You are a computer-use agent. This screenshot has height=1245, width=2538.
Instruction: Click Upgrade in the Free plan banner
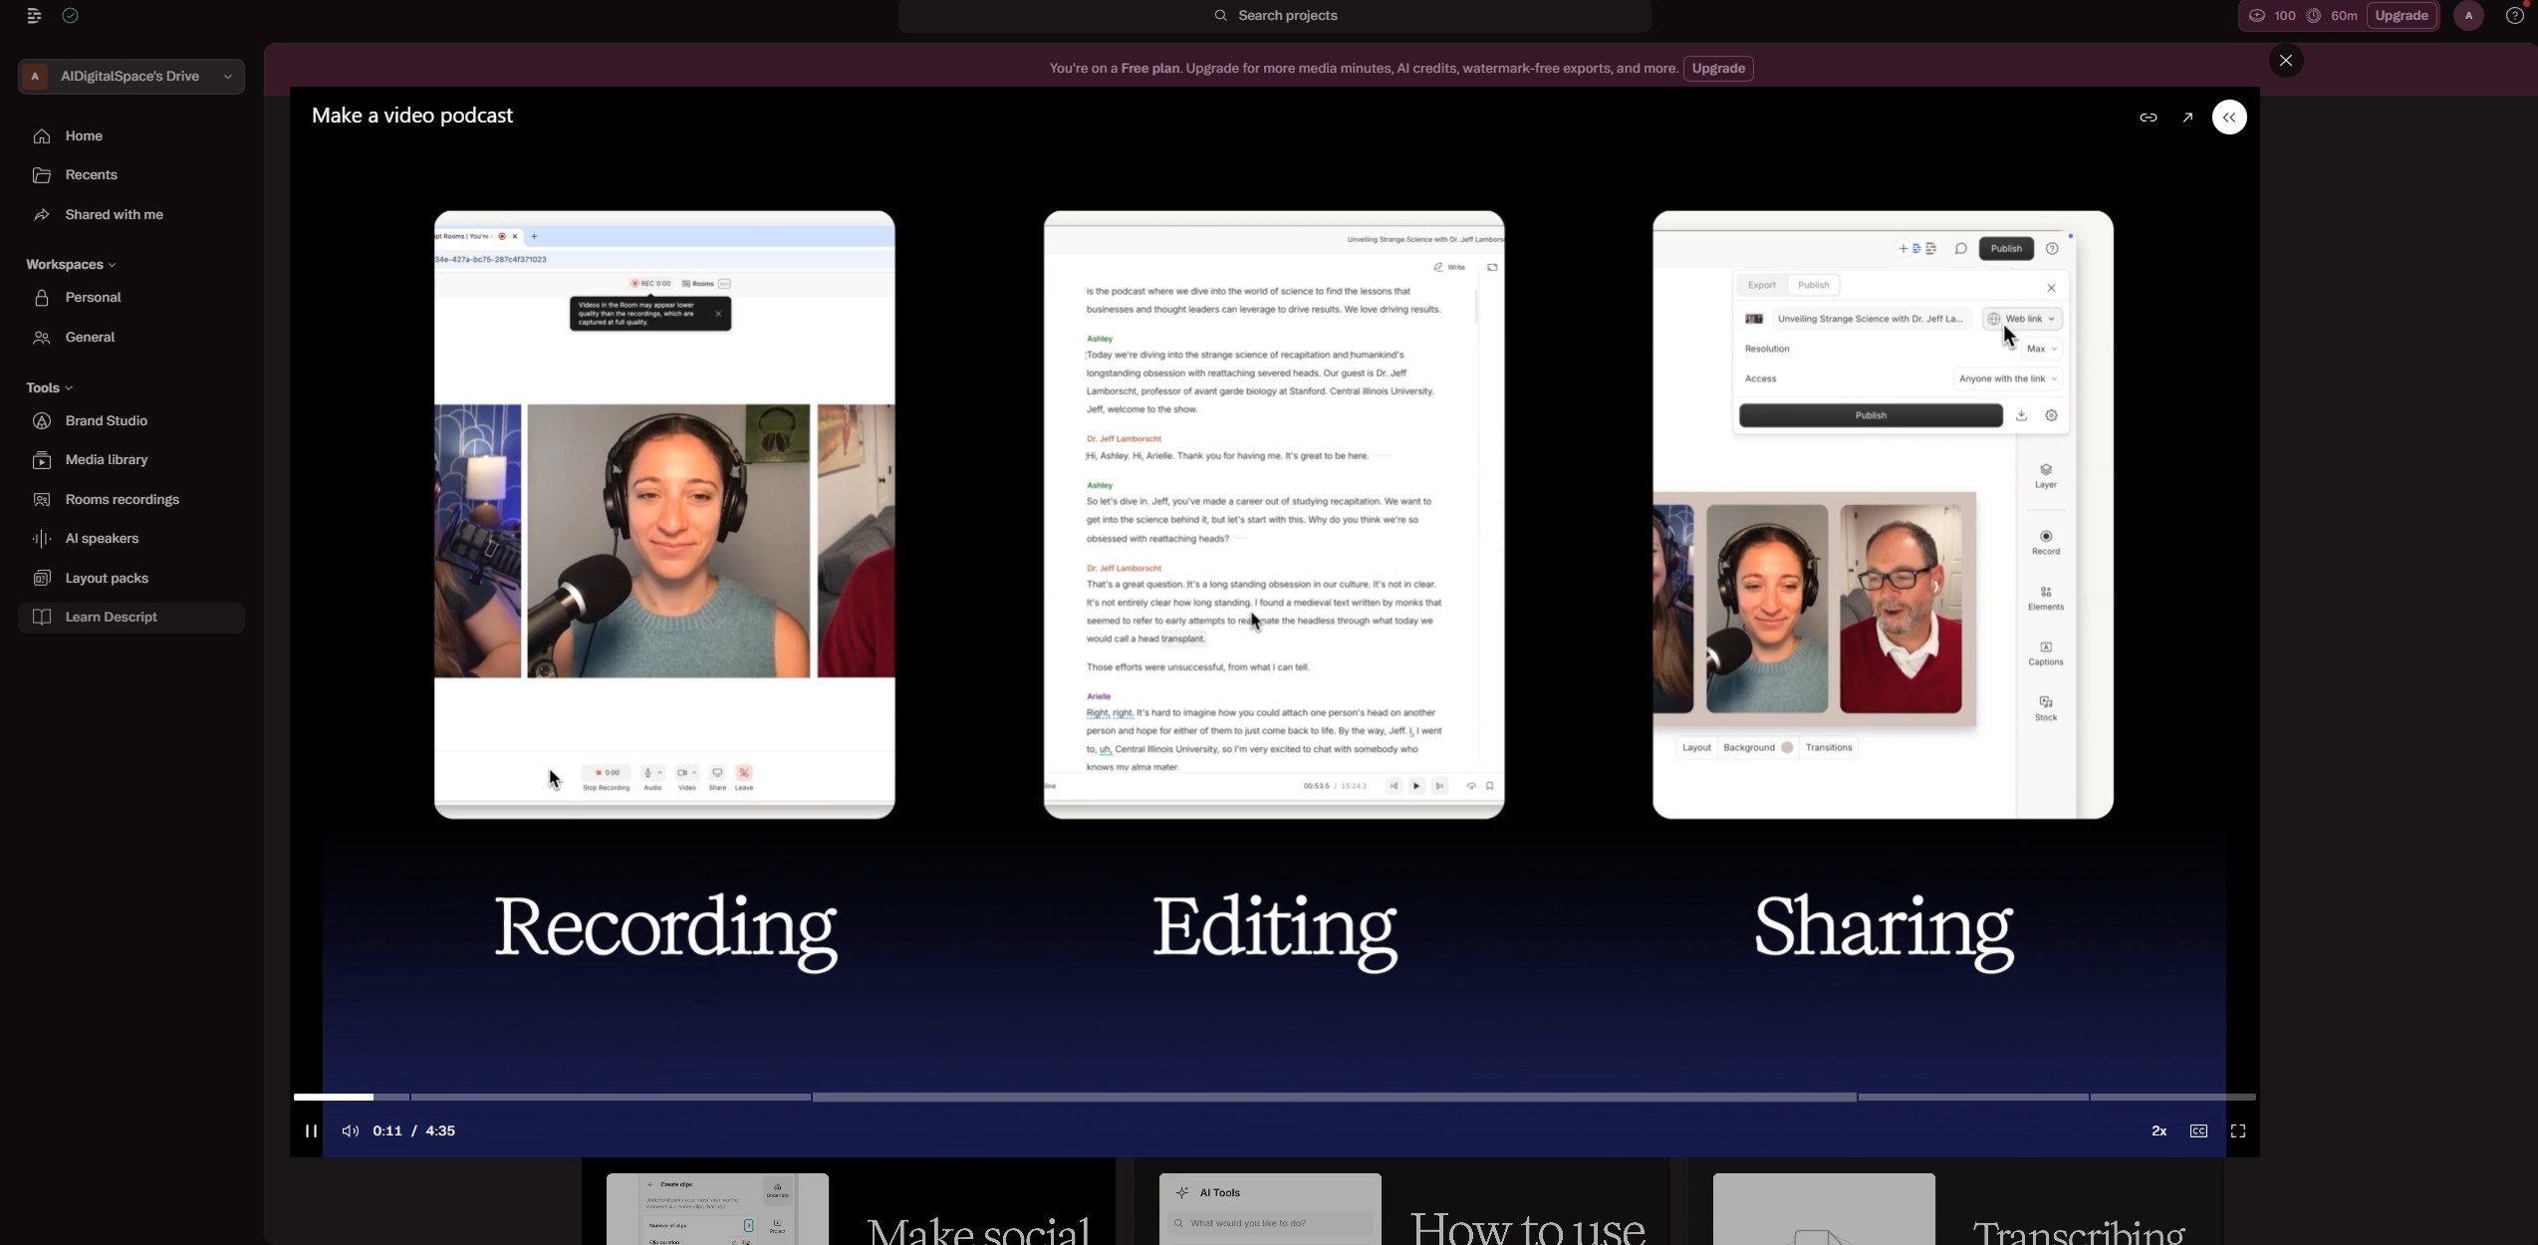[1718, 69]
